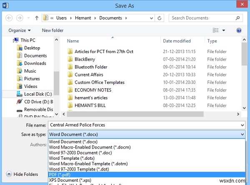
Task: Choose Word Template (*.dotx) option
Action: pos(147,158)
